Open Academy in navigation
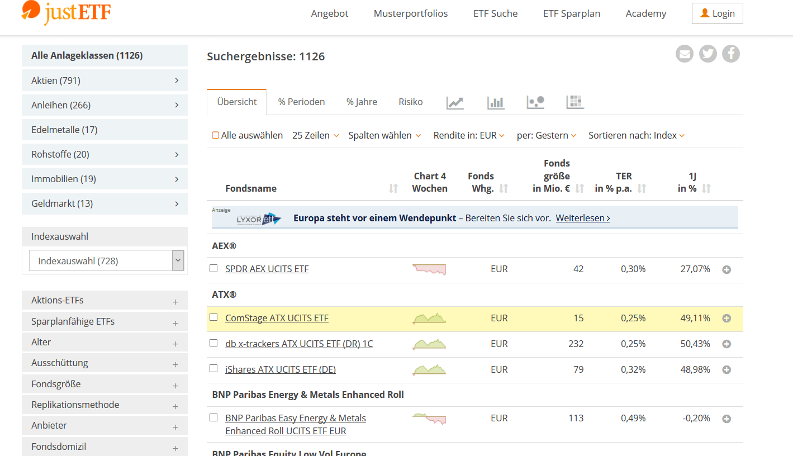This screenshot has width=793, height=456. pos(646,13)
